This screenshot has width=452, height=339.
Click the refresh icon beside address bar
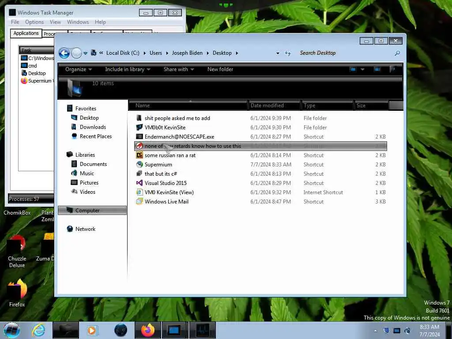[288, 53]
